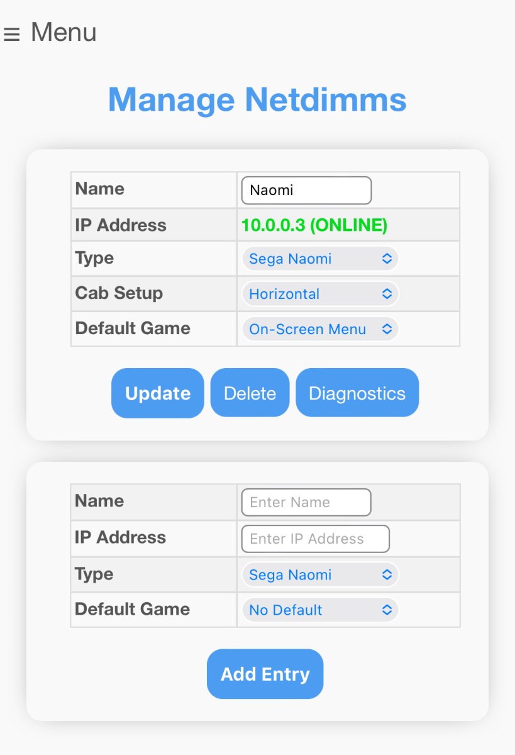Click the Update button
This screenshot has height=755, width=515.
(158, 393)
